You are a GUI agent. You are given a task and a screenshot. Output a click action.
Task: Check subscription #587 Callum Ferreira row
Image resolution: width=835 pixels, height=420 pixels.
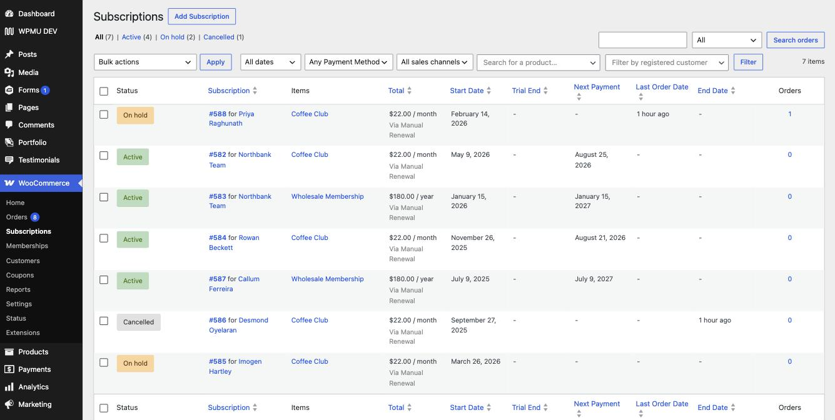104,279
